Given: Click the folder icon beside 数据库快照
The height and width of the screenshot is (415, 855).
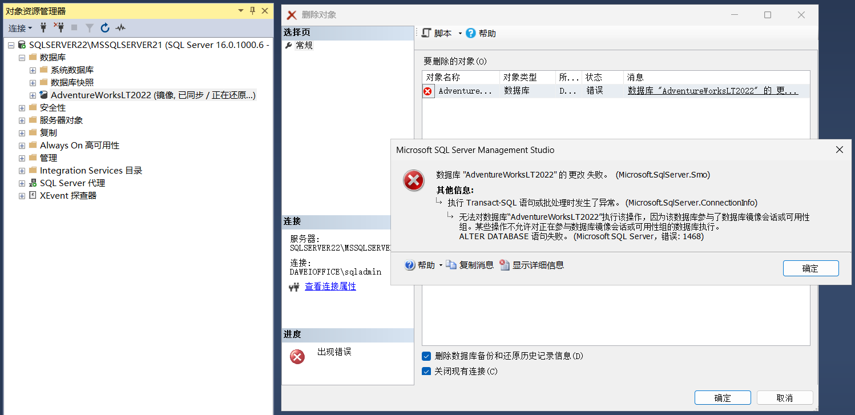Looking at the screenshot, I should [44, 82].
